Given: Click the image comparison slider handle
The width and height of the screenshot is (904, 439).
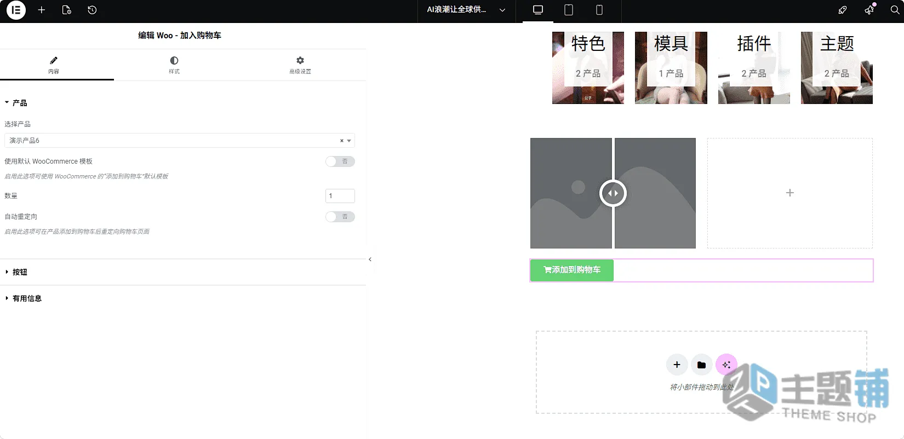Looking at the screenshot, I should point(613,193).
